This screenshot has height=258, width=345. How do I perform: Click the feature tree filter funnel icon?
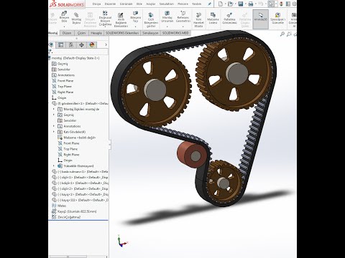pos(50,52)
